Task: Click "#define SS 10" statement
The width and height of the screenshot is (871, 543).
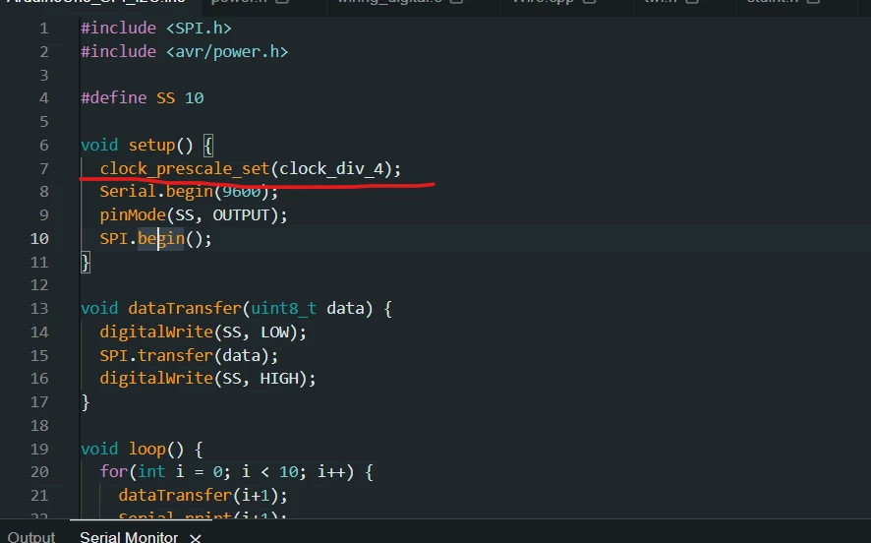Action: click(143, 97)
